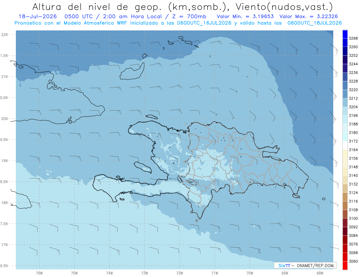Click the 3180 colorbar label

[x=353, y=133]
